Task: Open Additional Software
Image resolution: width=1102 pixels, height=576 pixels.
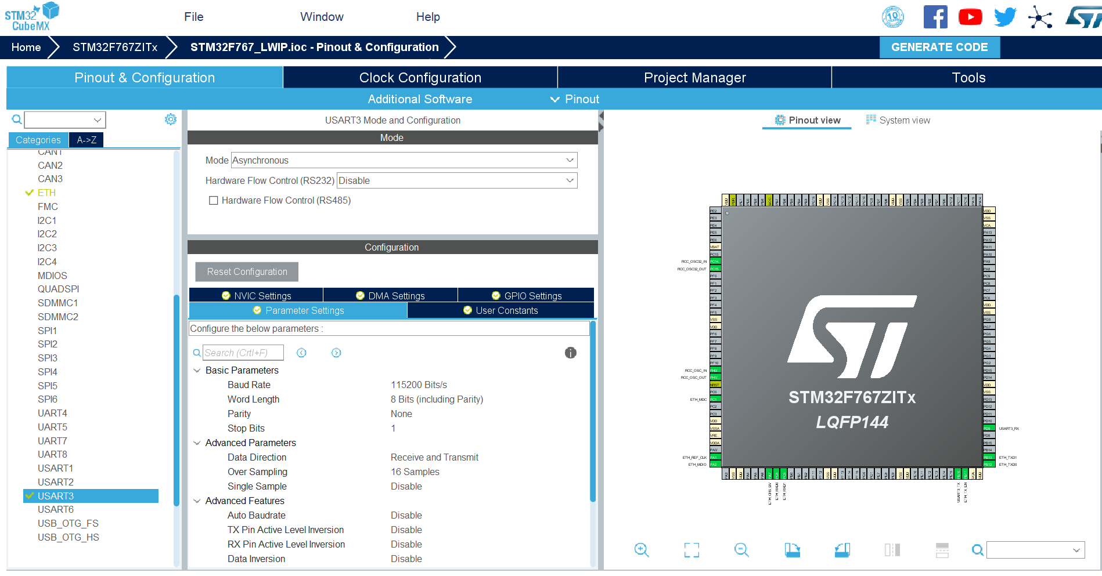Action: [x=420, y=99]
